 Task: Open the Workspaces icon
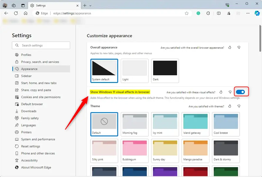14,6
